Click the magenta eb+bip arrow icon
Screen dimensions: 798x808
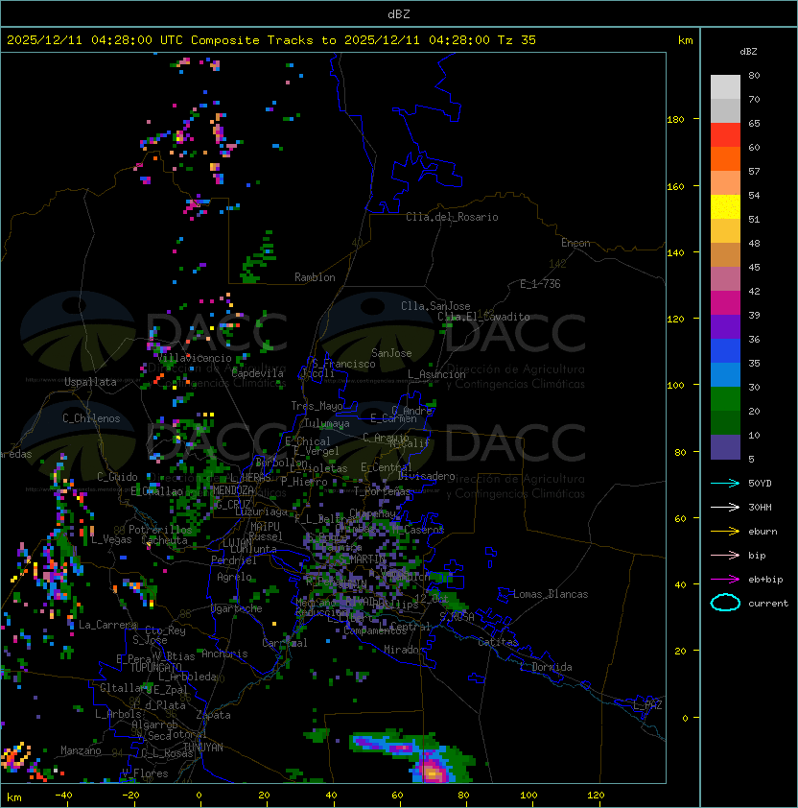tap(725, 580)
